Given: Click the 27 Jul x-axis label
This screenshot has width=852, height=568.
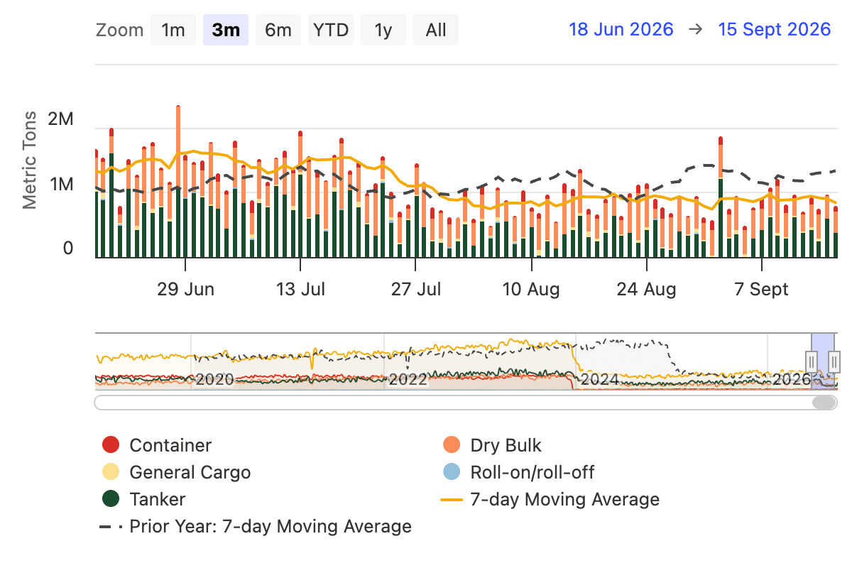Looking at the screenshot, I should (416, 290).
